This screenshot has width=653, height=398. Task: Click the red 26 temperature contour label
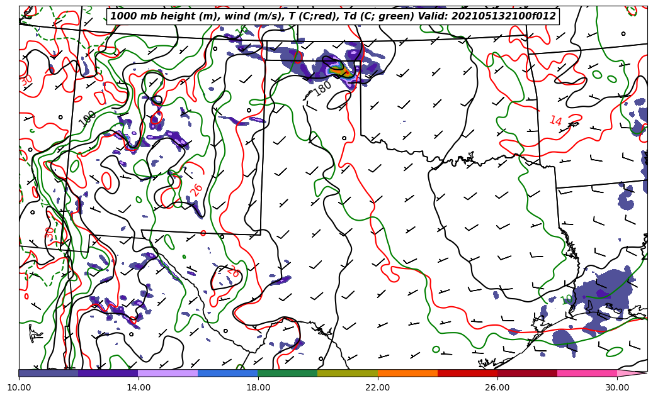(197, 190)
